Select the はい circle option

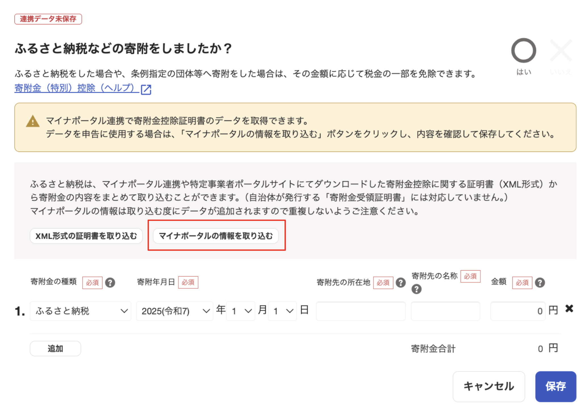523,51
